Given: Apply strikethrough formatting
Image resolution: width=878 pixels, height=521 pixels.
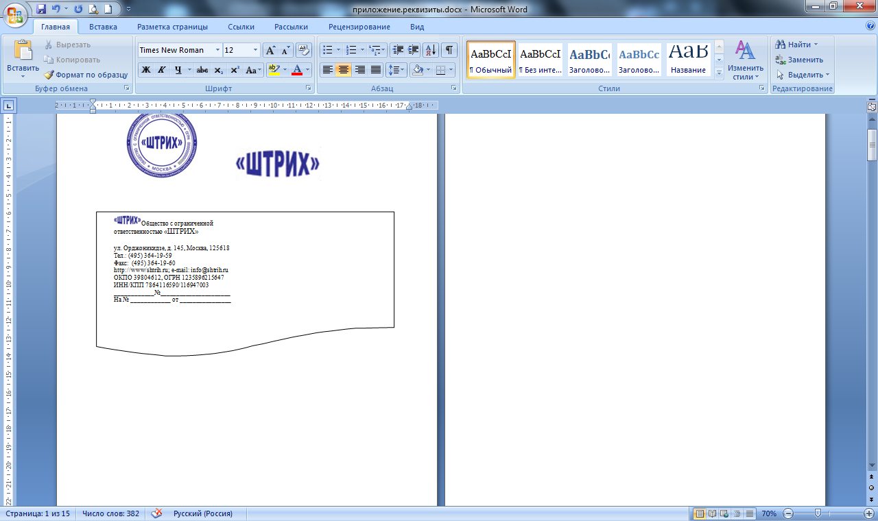Looking at the screenshot, I should pyautogui.click(x=202, y=70).
